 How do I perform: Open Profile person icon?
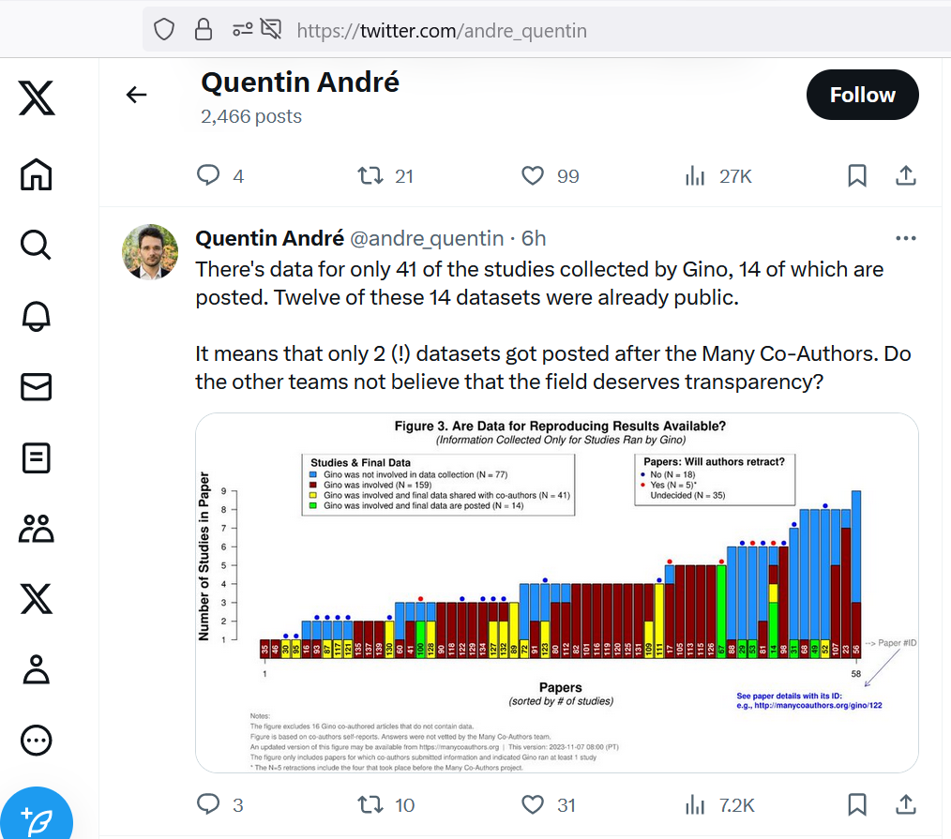click(x=37, y=670)
